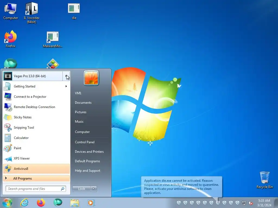Open the VM1 user folder link
278x208 pixels.
click(78, 93)
